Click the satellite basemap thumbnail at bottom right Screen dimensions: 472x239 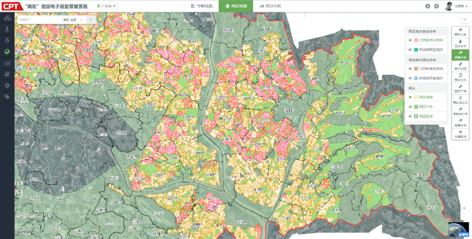point(459,229)
